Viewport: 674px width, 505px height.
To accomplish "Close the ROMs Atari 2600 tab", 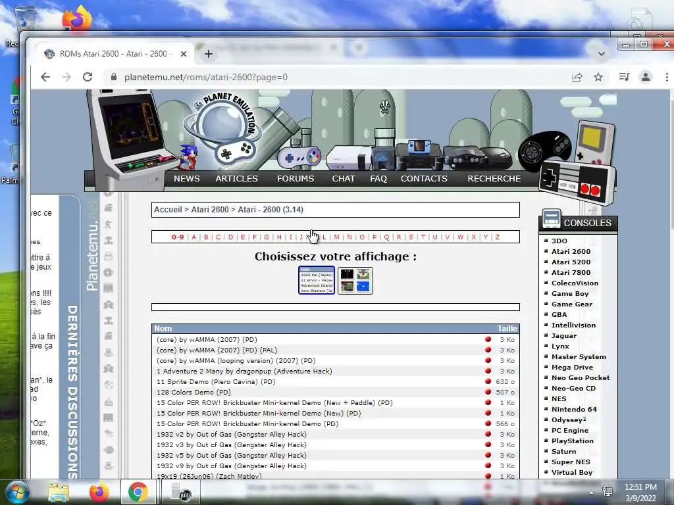I will click(x=184, y=54).
